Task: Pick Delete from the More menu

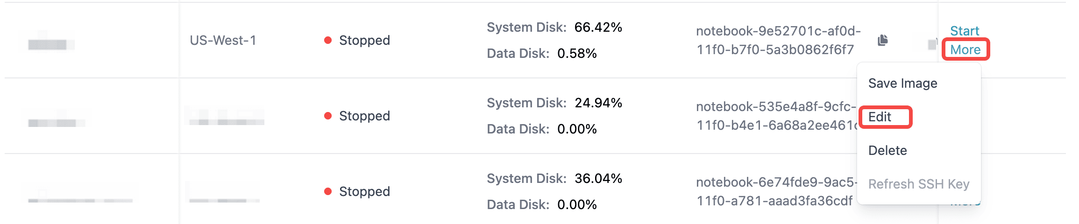Action: [x=887, y=151]
